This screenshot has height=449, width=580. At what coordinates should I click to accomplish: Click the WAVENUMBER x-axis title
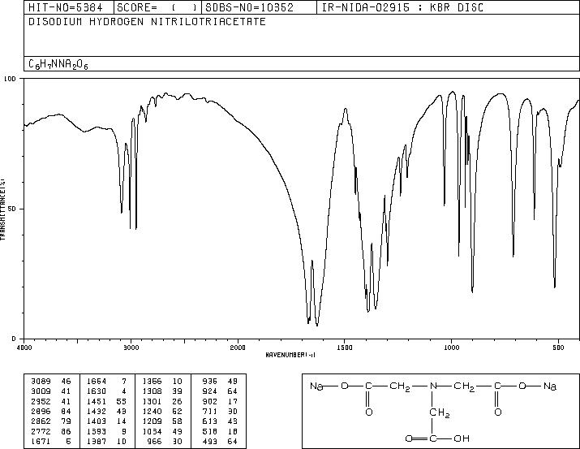click(290, 355)
